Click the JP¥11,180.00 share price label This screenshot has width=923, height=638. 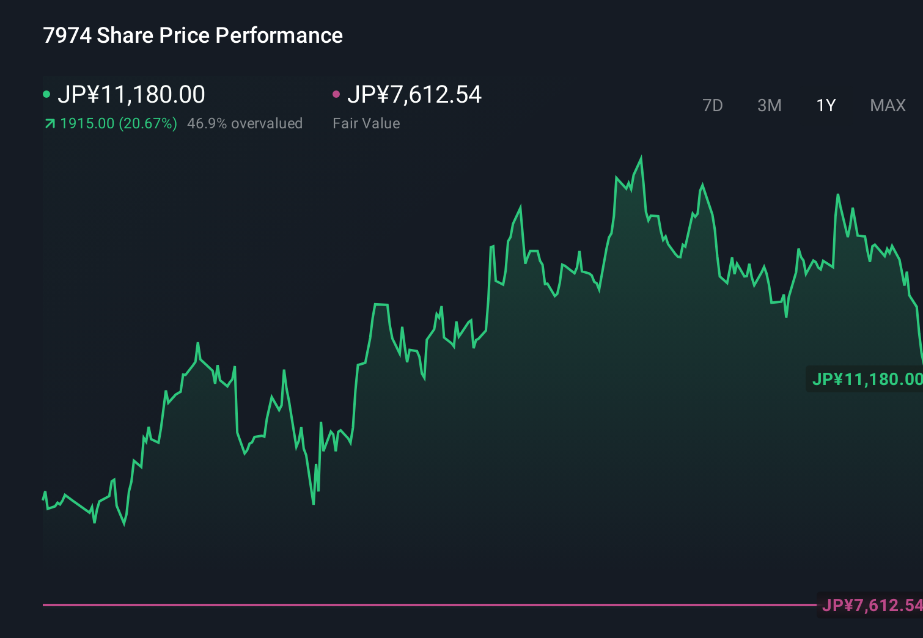[133, 94]
